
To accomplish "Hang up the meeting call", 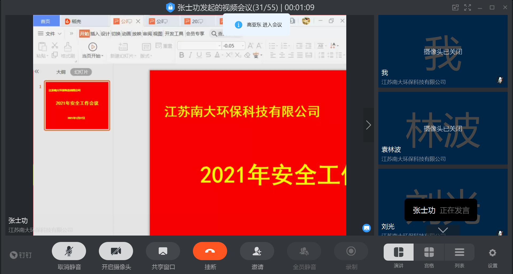I will coord(210,251).
